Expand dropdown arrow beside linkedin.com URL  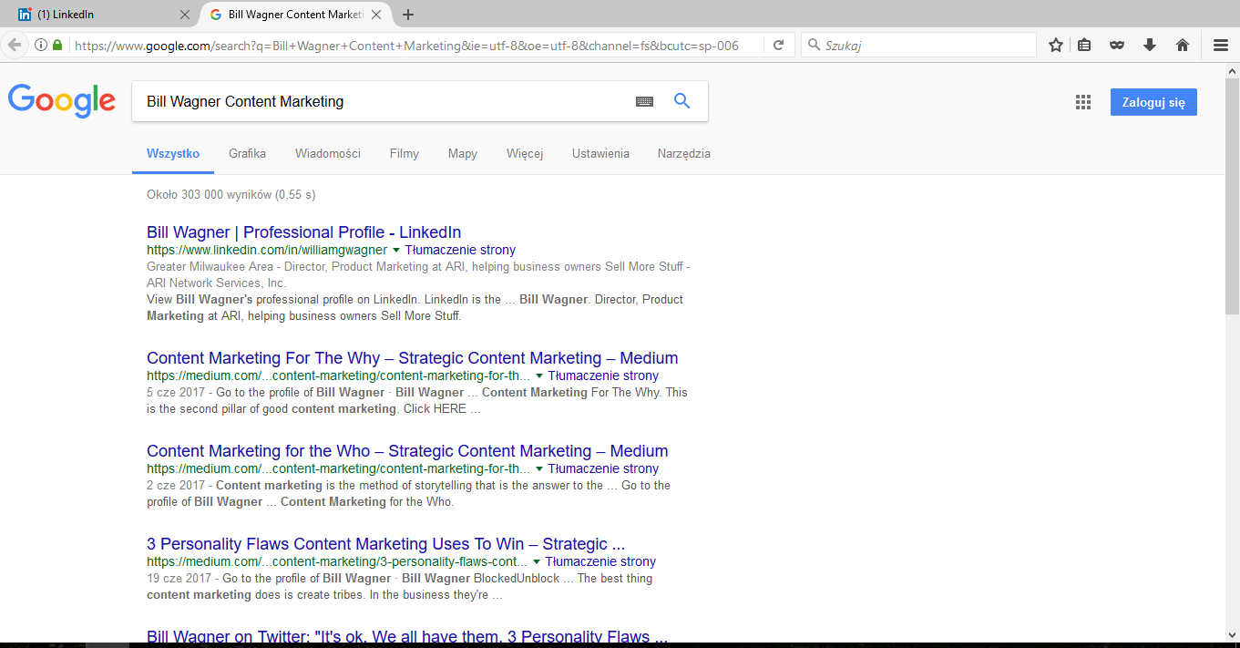(x=396, y=251)
